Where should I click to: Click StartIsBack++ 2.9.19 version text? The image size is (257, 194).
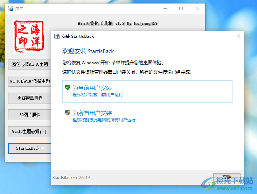coord(71,178)
